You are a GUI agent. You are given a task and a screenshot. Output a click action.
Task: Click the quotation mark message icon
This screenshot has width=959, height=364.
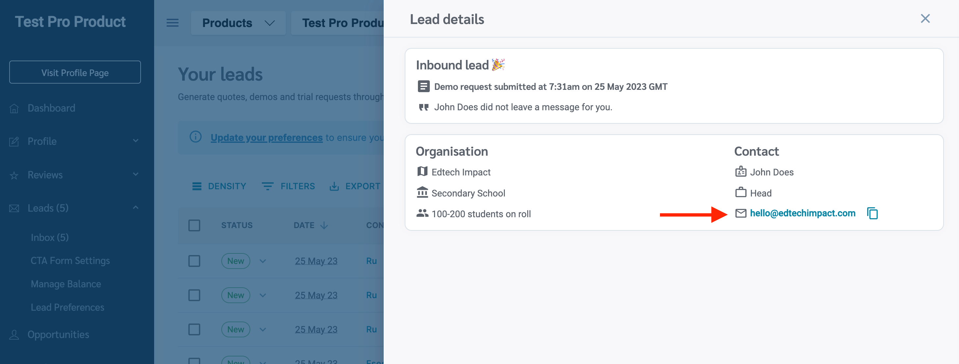[423, 107]
